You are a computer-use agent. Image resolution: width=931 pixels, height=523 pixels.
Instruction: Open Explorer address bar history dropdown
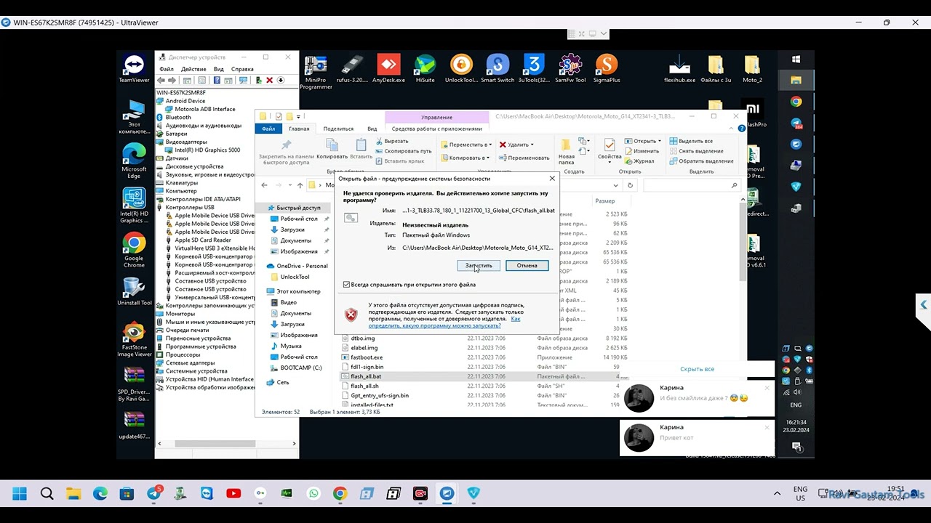616,185
